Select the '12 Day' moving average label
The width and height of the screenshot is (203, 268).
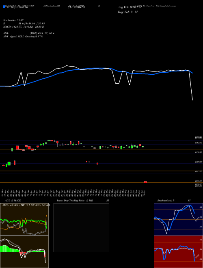pyautogui.click(x=17, y=8)
